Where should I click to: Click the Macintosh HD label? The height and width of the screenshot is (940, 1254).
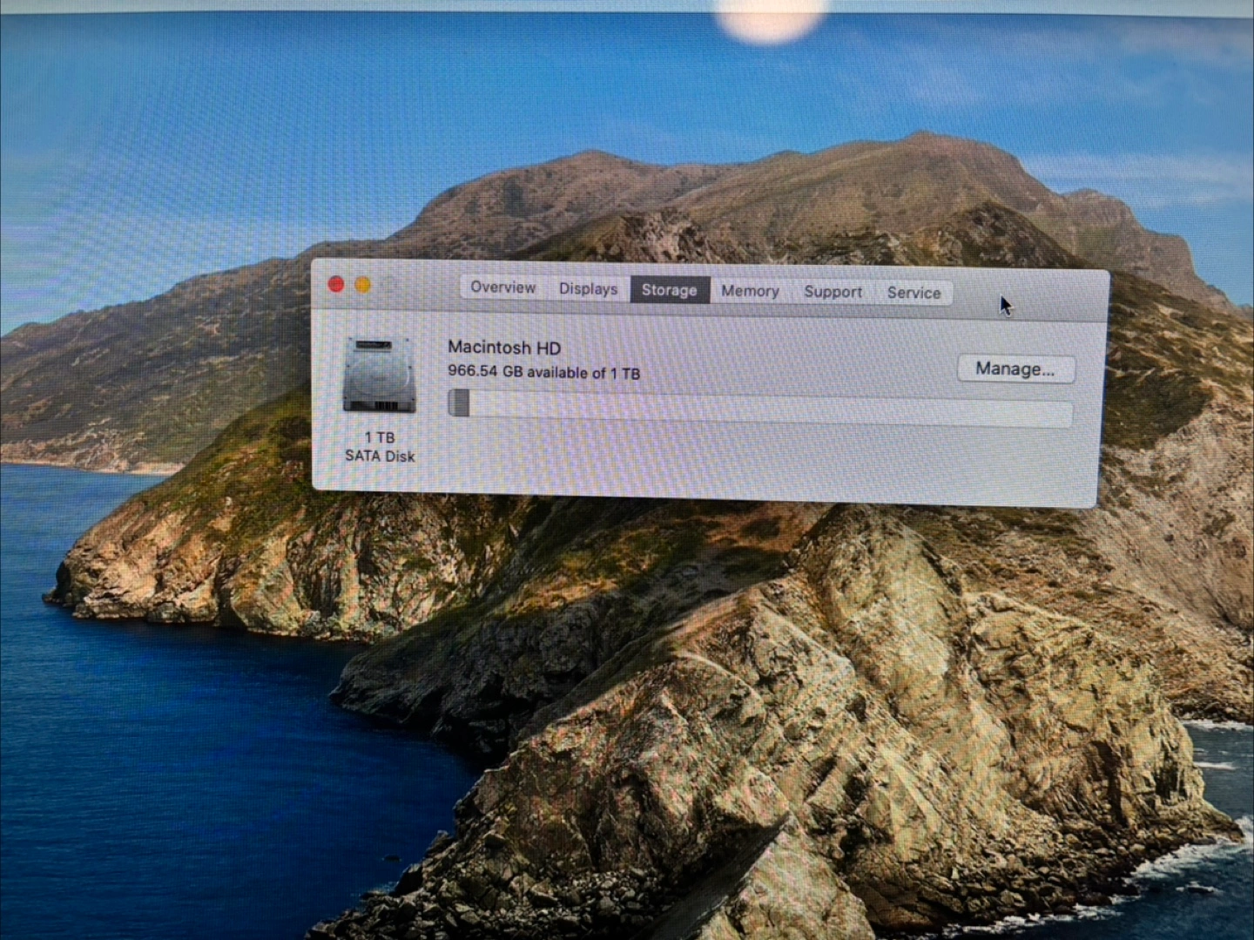tap(504, 348)
